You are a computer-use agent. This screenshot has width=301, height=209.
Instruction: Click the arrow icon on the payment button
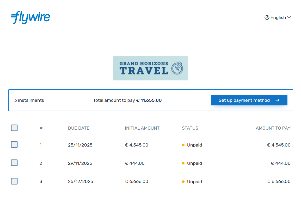pos(278,100)
